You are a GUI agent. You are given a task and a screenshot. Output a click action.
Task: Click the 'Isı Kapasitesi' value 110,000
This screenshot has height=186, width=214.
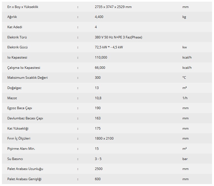(x=101, y=57)
